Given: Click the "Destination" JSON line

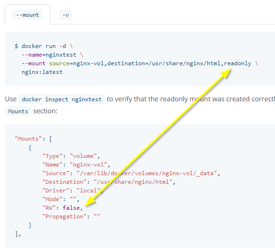Looking at the screenshot, I should coord(109,182).
